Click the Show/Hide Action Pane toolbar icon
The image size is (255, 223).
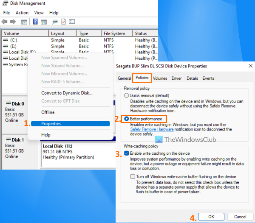(x=44, y=22)
